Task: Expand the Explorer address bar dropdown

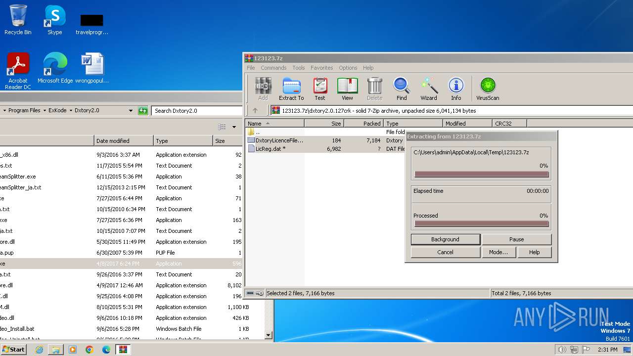Action: click(131, 111)
